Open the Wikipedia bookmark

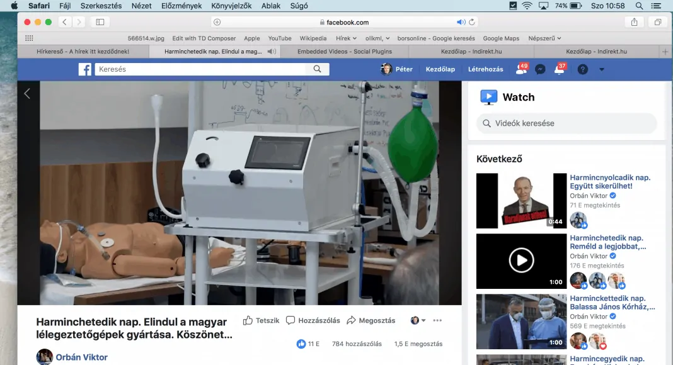click(313, 38)
